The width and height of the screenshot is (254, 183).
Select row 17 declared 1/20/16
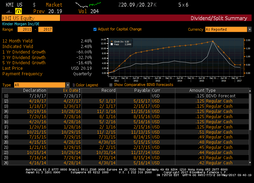click(x=126, y=127)
